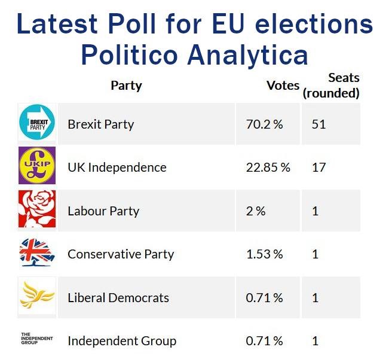Click the Conservative Party name text
Screen dimensions: 392x359
121,254
